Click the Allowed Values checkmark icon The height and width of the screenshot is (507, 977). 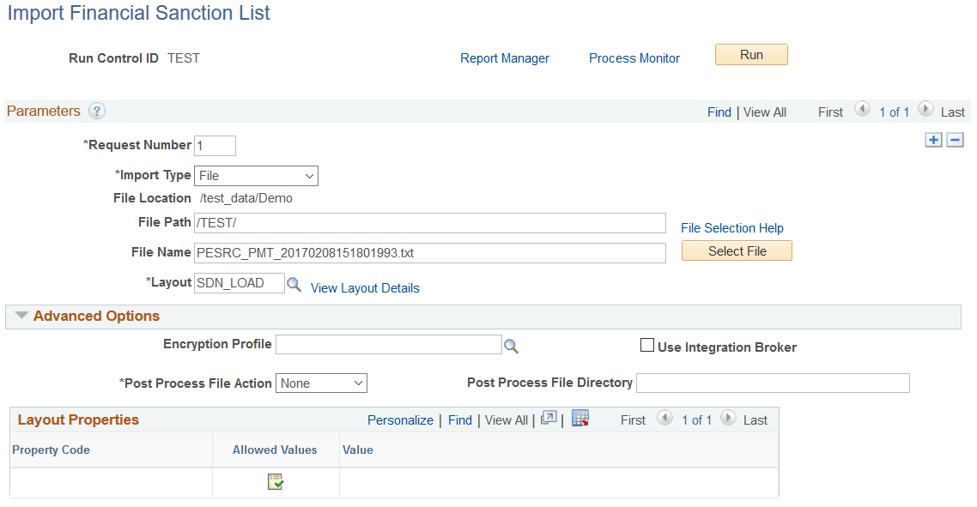(275, 481)
